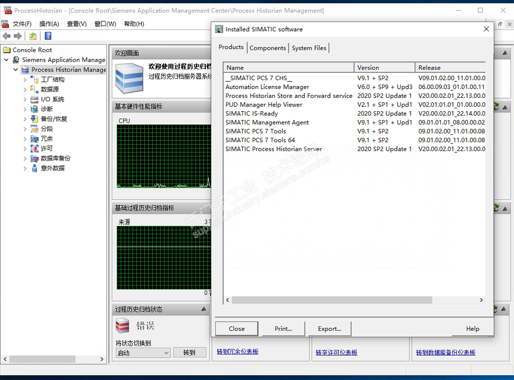
Task: Open the 操作(A) menu
Action: click(49, 24)
